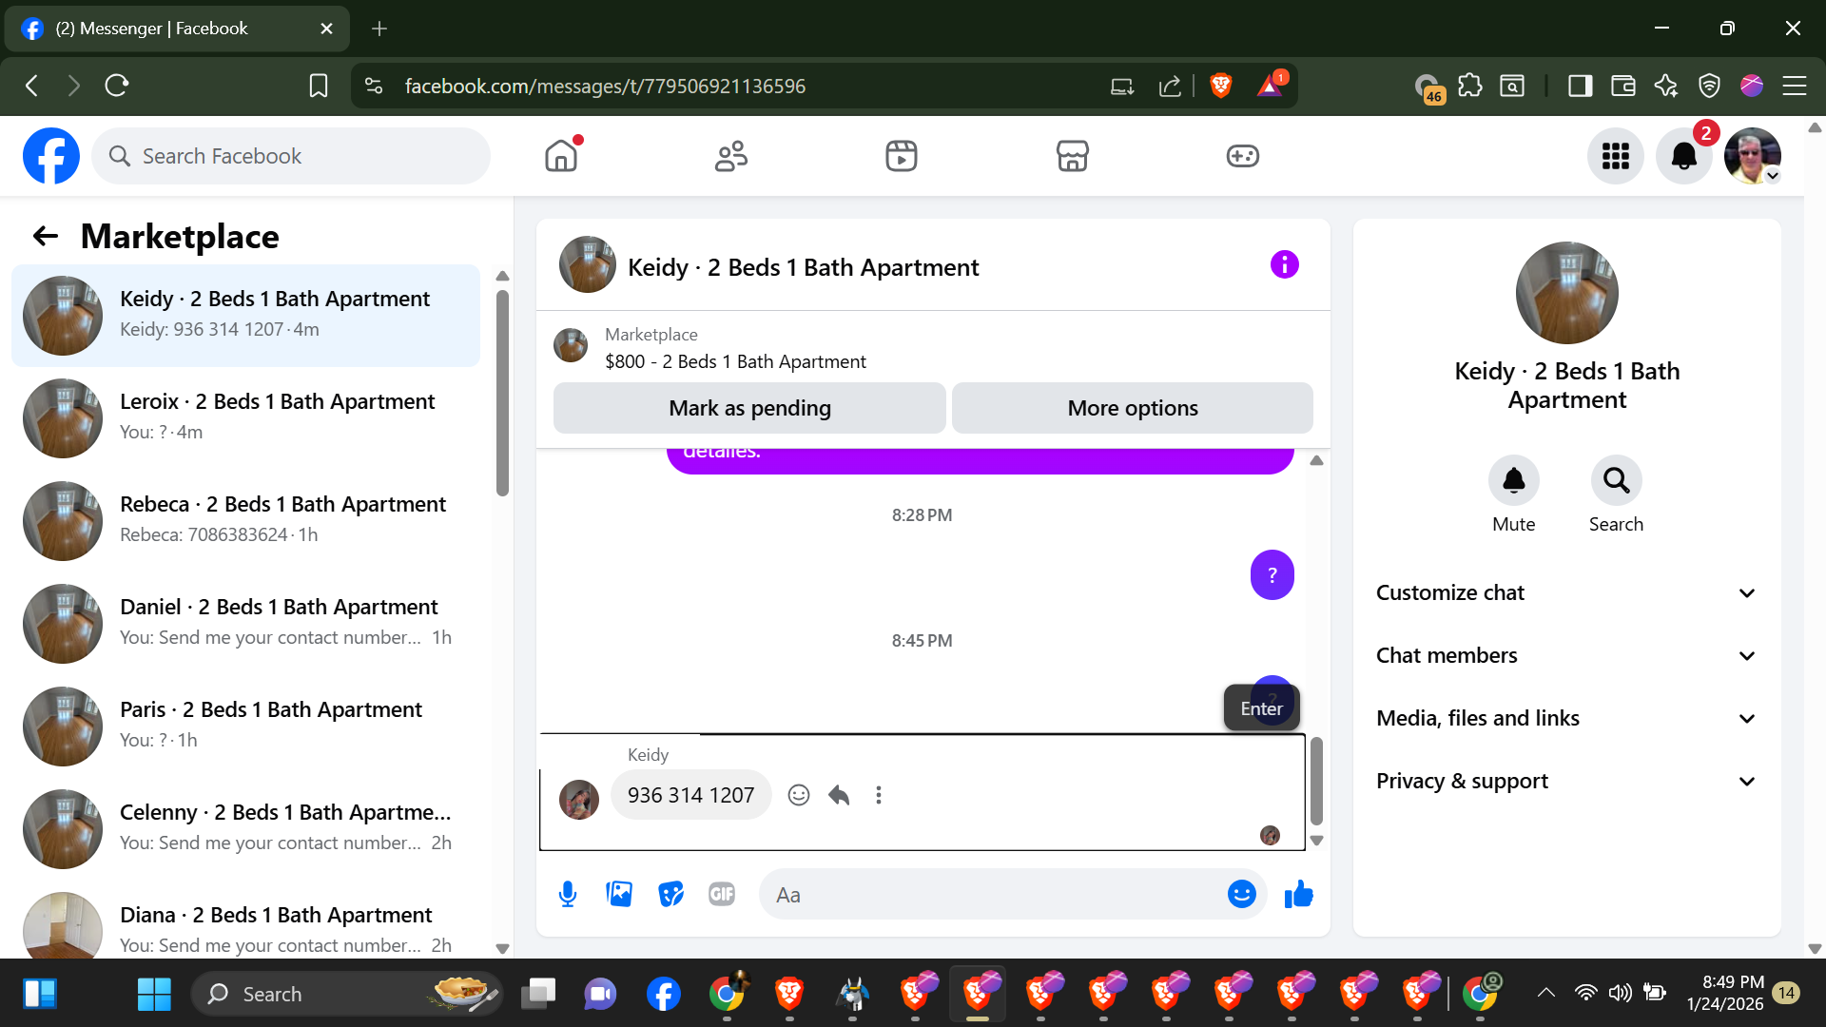Send a thumbs-up like

coord(1298,894)
